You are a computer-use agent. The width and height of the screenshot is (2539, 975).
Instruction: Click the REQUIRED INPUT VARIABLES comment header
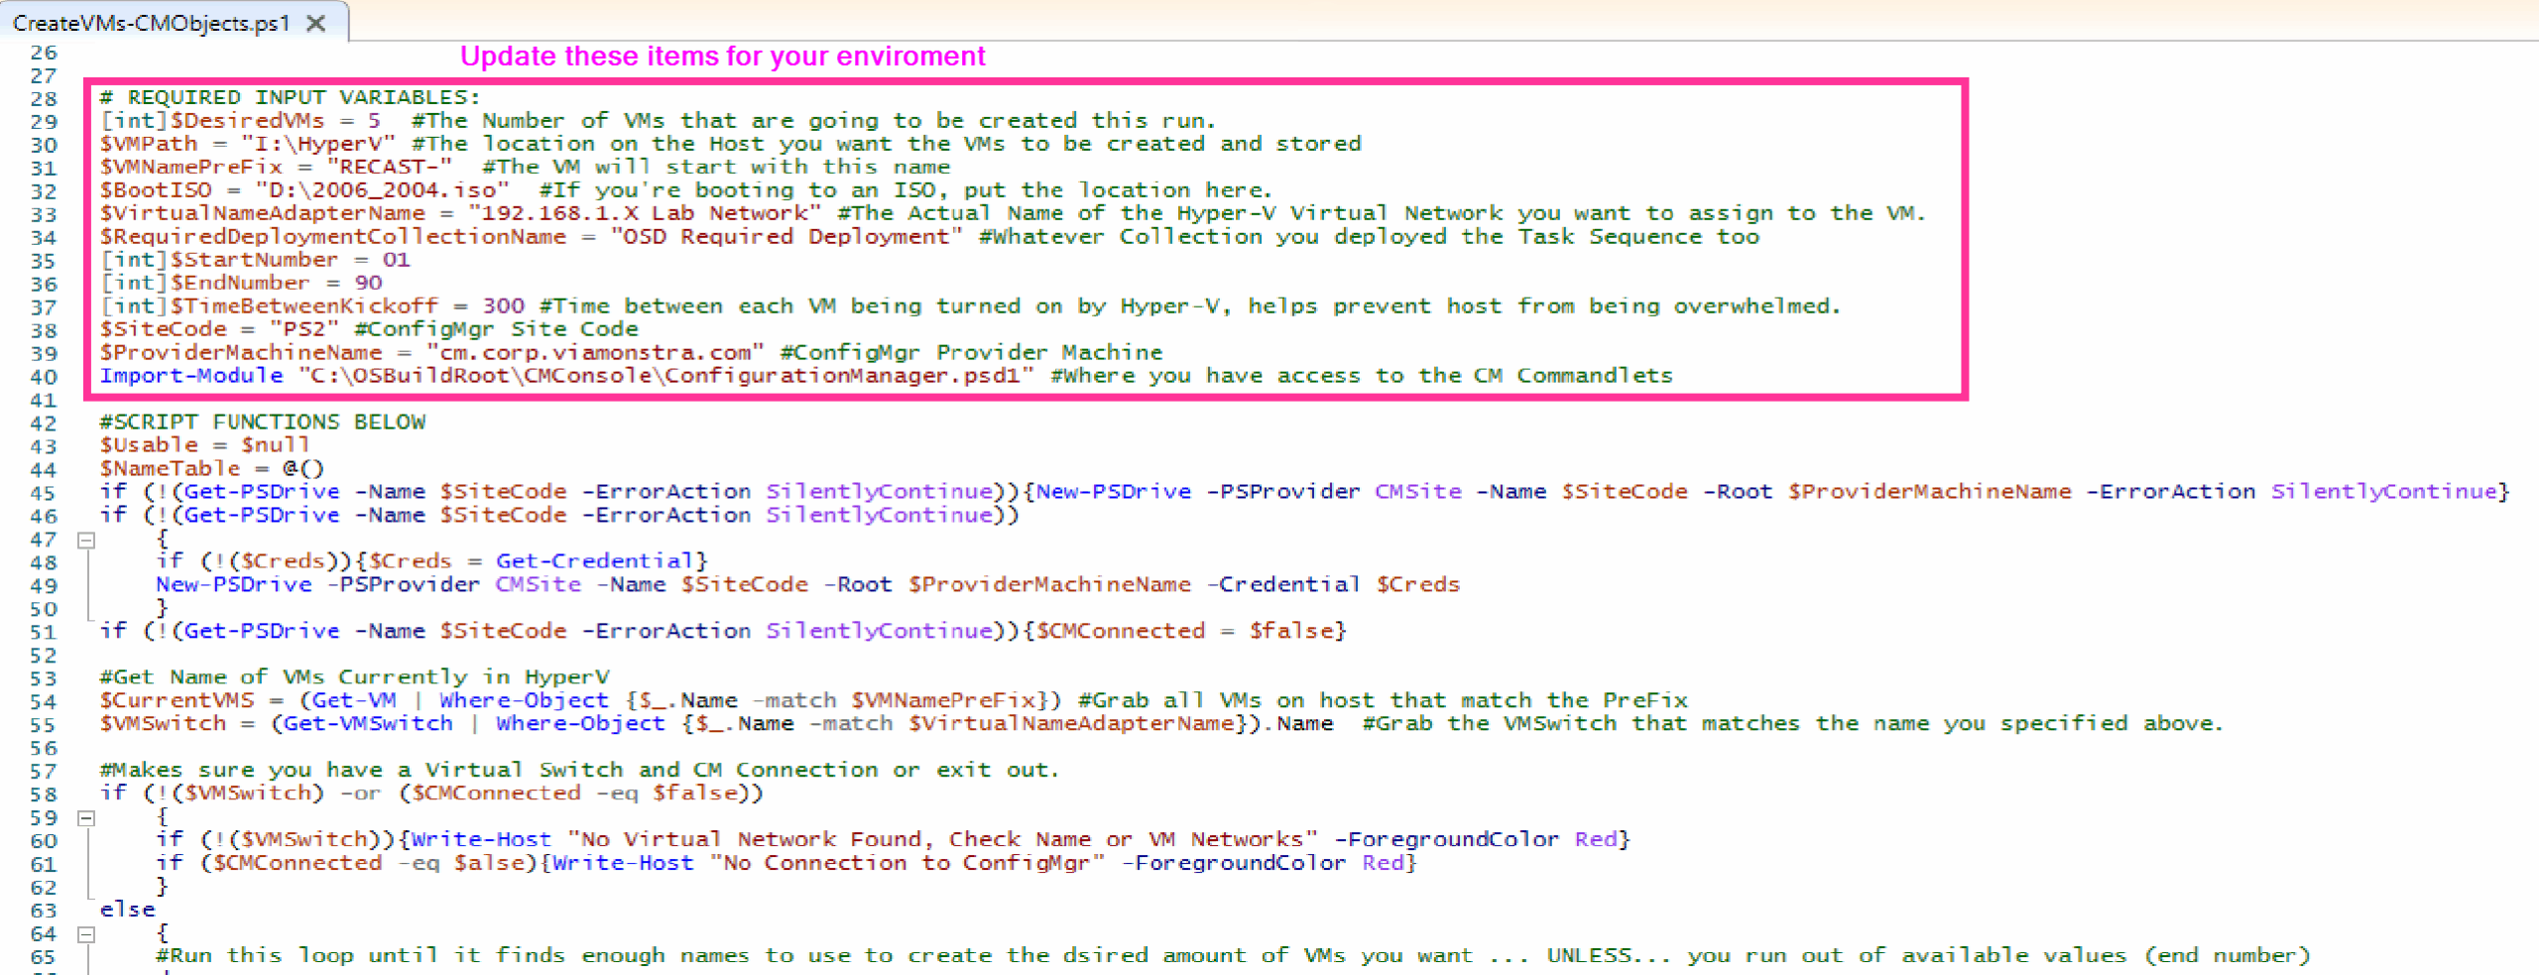(290, 96)
